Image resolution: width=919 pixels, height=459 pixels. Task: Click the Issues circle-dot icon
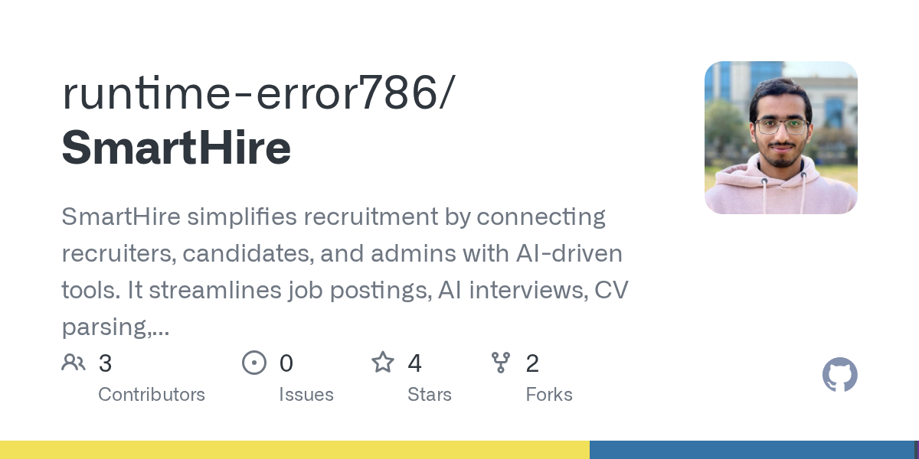point(254,363)
